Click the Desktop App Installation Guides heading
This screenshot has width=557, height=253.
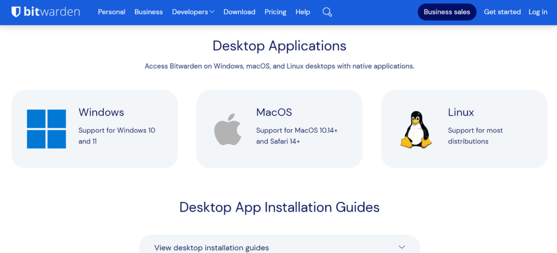click(279, 207)
